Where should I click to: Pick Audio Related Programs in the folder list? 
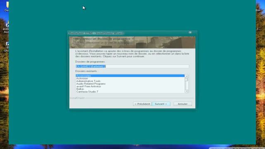(130, 84)
